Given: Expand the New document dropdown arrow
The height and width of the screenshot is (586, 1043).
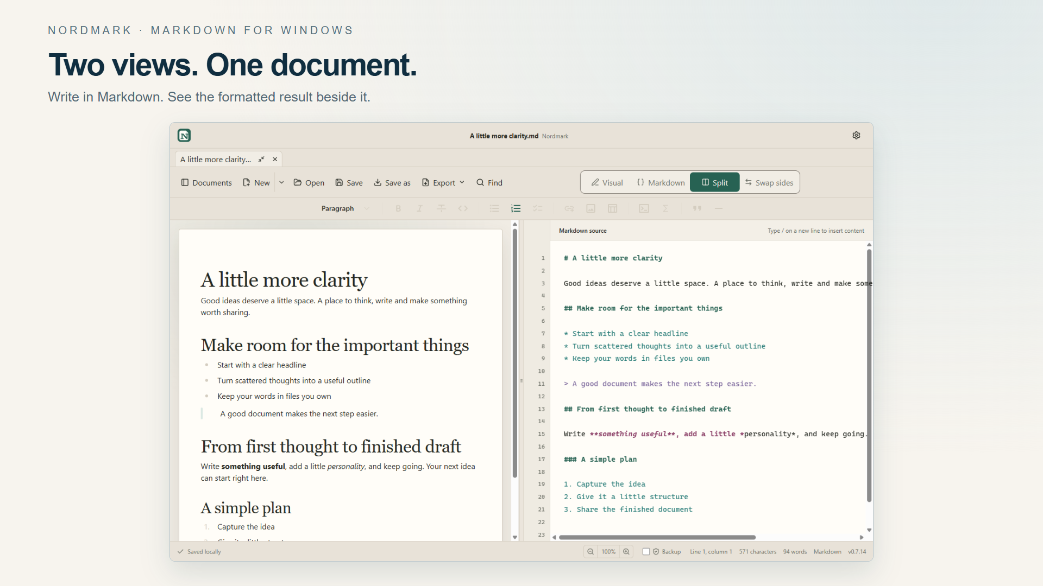Looking at the screenshot, I should (x=281, y=183).
